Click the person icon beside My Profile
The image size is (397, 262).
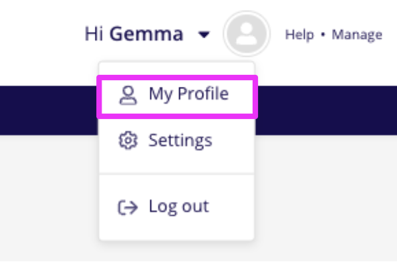[x=128, y=96]
